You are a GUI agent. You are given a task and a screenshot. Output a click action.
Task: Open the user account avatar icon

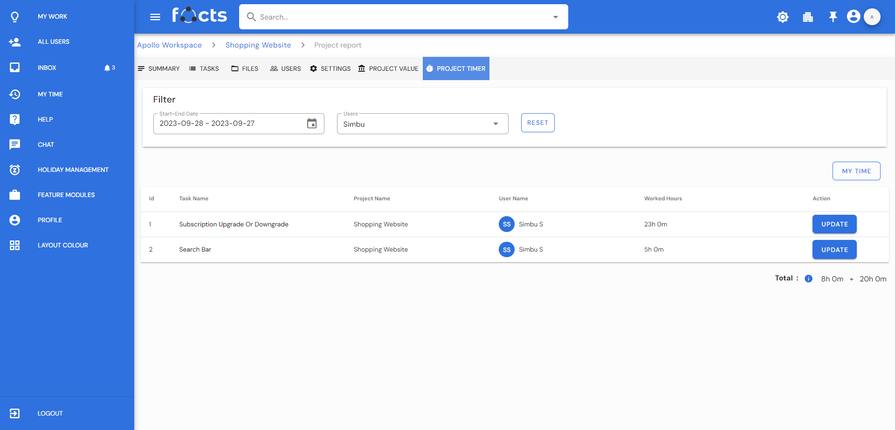coord(854,17)
